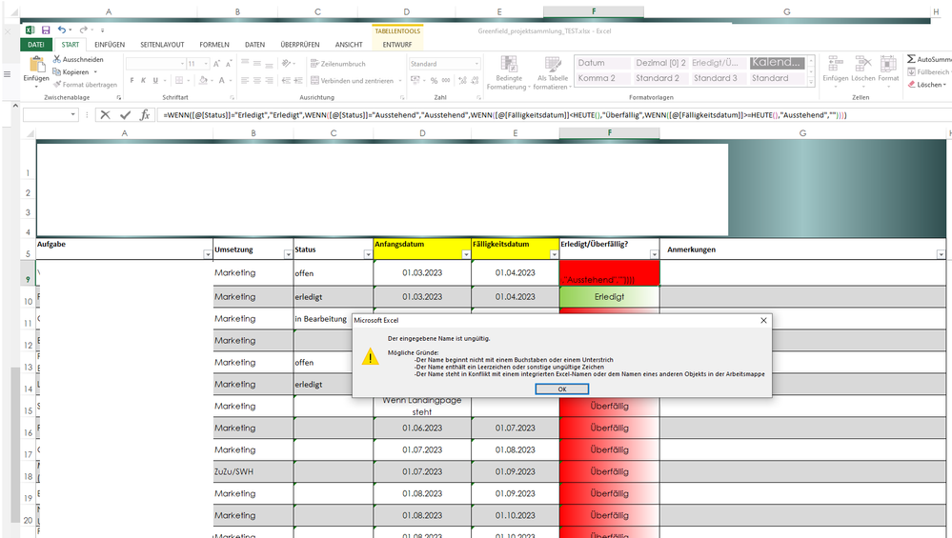Click the accounting currency format icon
Image resolution: width=952 pixels, height=538 pixels.
415,80
